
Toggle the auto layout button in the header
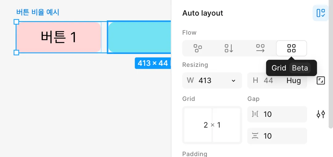(x=320, y=13)
